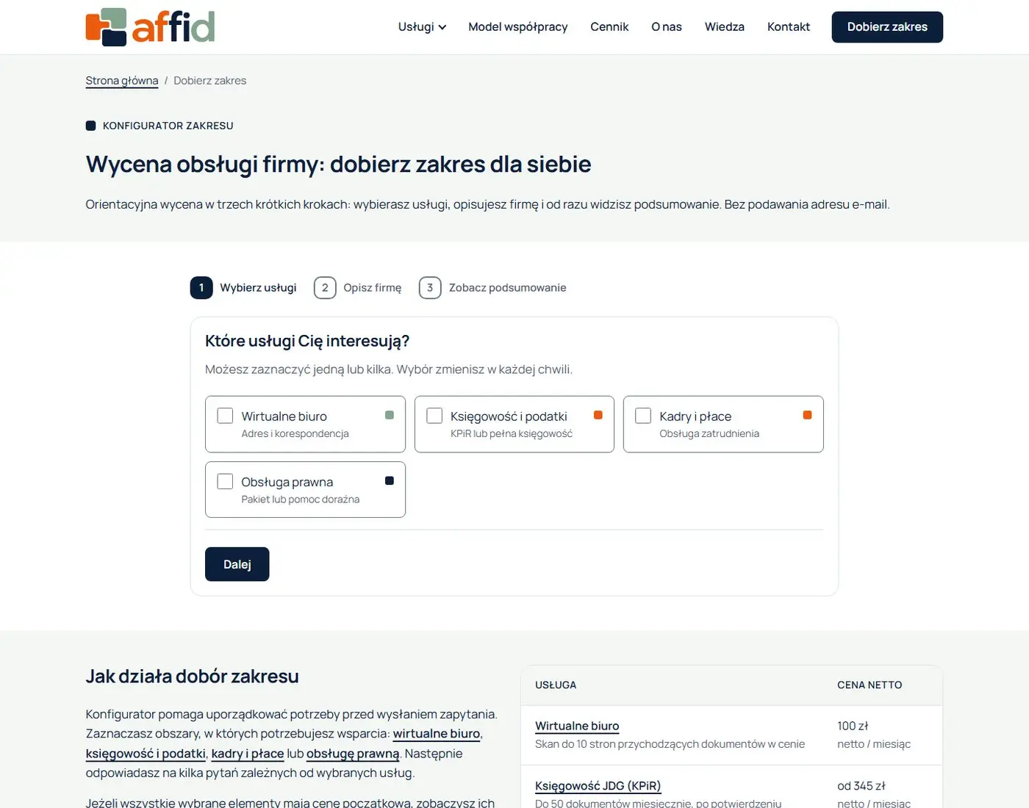Click the 'Które usługi Cię interesują?' heading
Image resolution: width=1029 pixels, height=808 pixels.
(x=307, y=341)
